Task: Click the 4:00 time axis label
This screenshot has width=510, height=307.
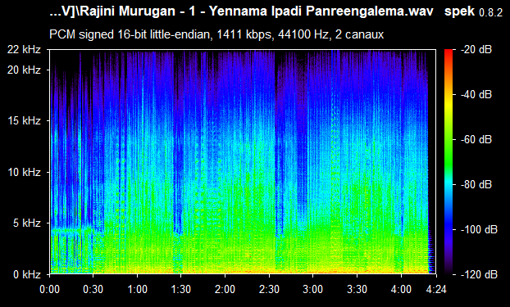Action: click(x=401, y=289)
